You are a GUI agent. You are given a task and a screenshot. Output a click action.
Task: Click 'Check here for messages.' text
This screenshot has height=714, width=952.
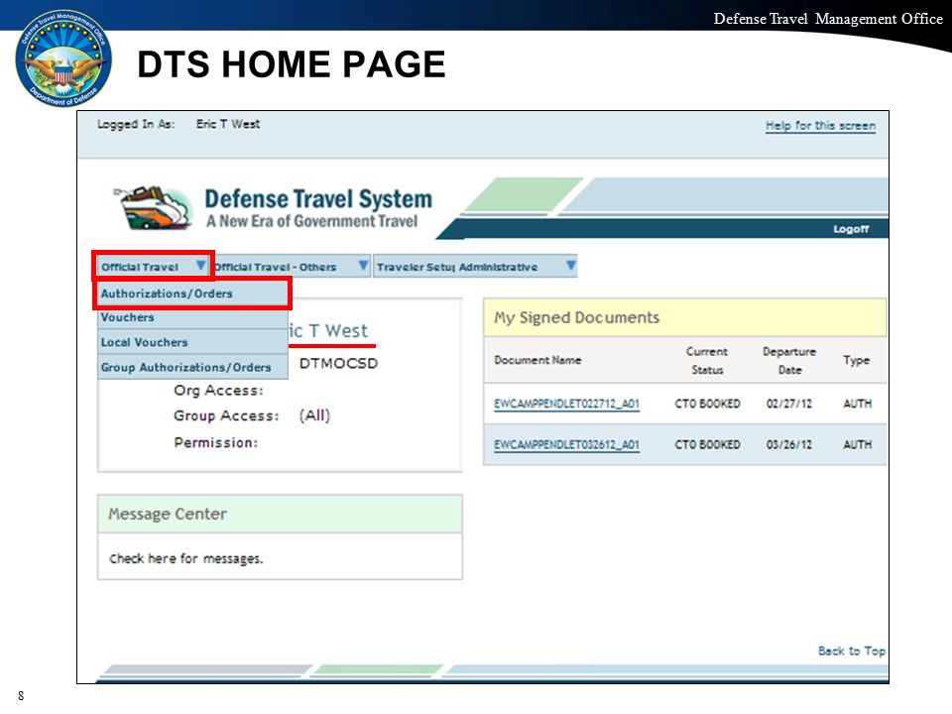[185, 558]
